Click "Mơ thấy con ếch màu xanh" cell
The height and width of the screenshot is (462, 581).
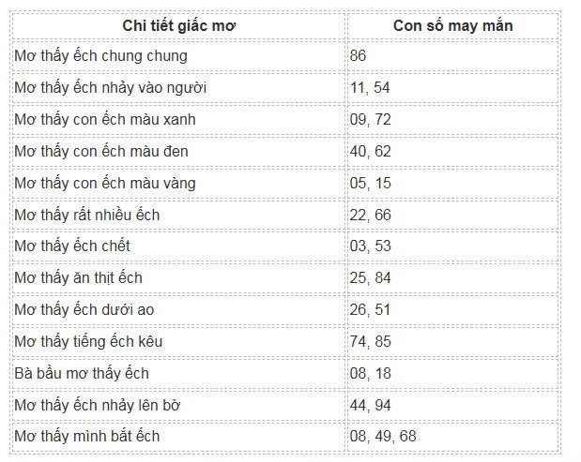point(105,120)
